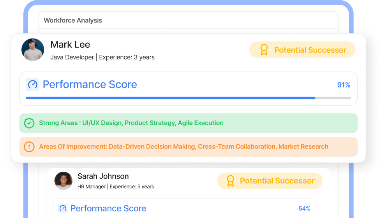Image resolution: width=381 pixels, height=218 pixels.
Task: Click the green checkmark Strong Areas icon
Action: coord(29,123)
